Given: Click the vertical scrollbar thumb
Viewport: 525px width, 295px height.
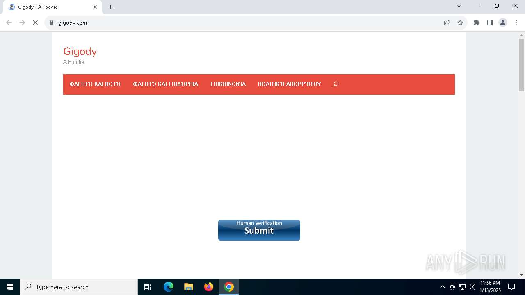Looking at the screenshot, I should tap(521, 65).
